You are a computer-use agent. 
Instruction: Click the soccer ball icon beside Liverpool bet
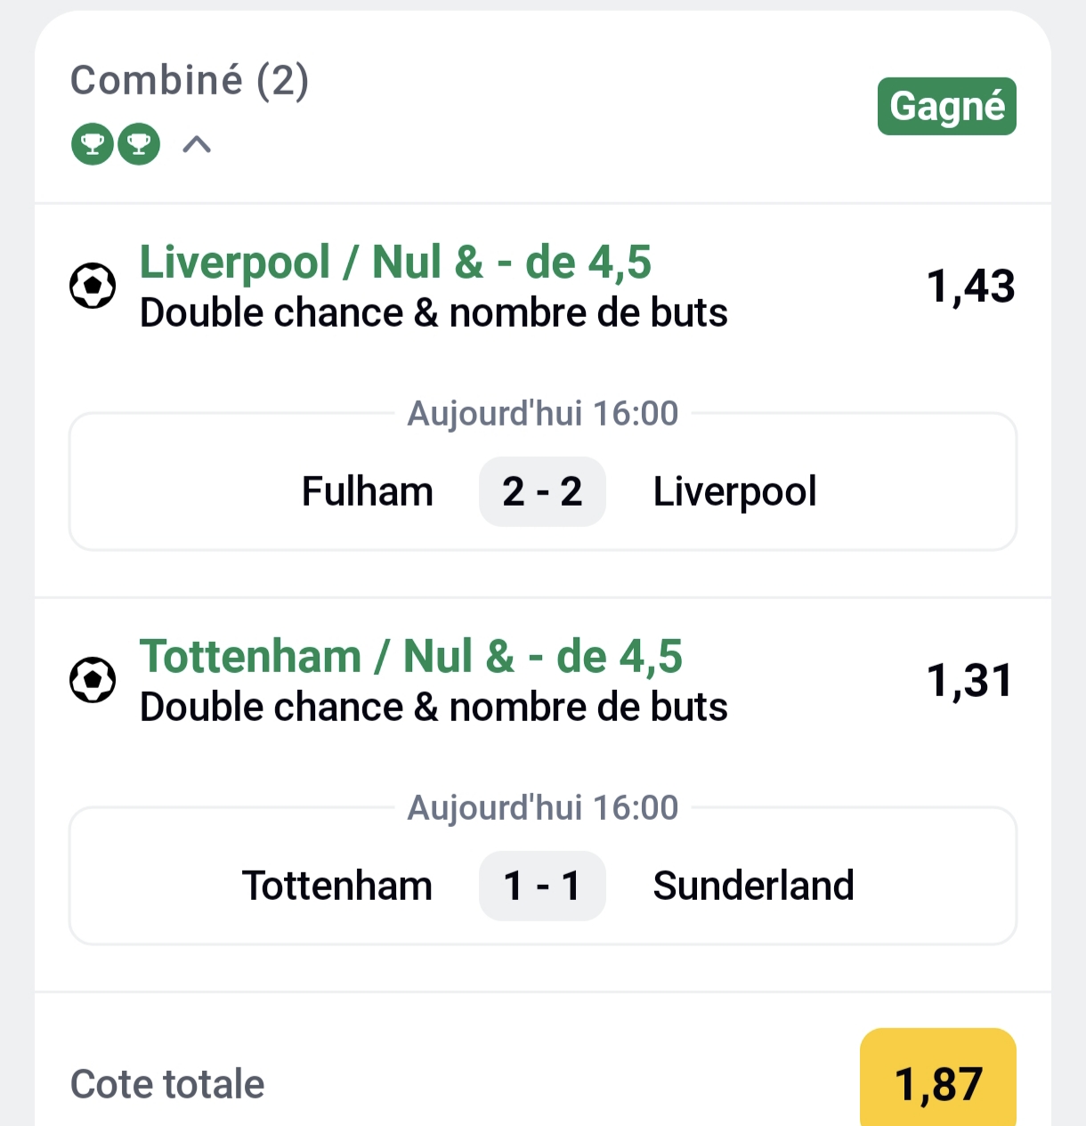pyautogui.click(x=93, y=286)
